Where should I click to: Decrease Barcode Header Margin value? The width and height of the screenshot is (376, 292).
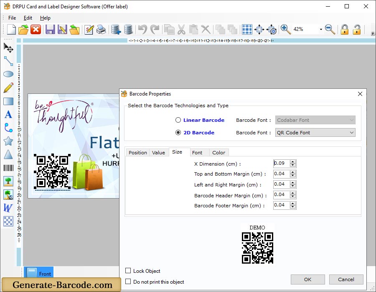(292, 196)
